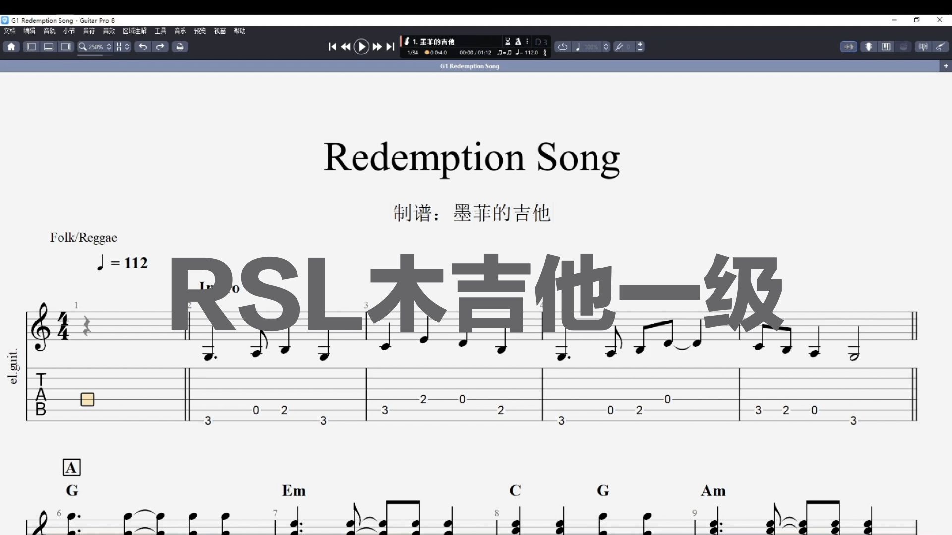Expand the zoom percentage dropdown

tap(108, 46)
